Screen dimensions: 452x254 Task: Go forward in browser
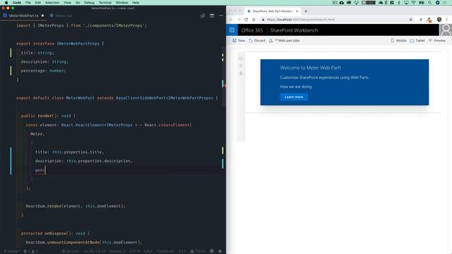pos(239,20)
